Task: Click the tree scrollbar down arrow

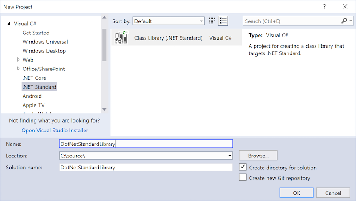Action: point(105,109)
